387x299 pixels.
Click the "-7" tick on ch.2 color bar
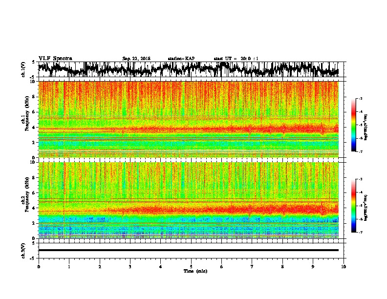[361, 232]
